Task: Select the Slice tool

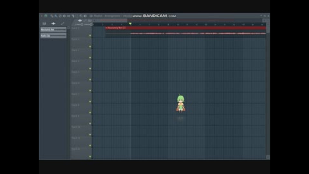Action: click(73, 16)
